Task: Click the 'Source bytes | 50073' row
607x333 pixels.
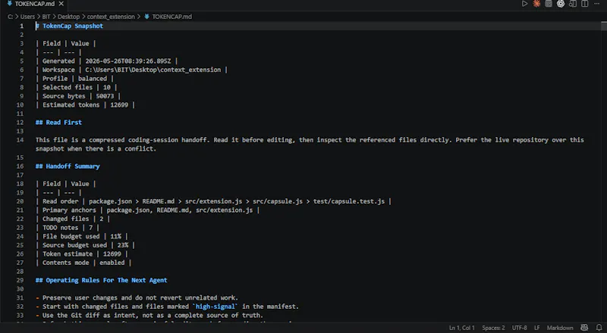Action: point(78,96)
